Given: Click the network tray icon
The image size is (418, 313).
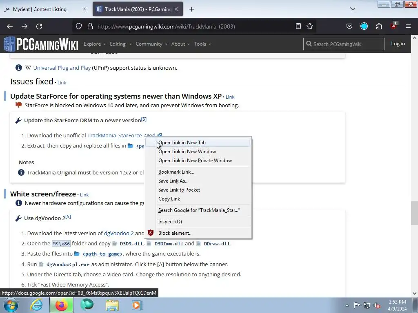Looking at the screenshot, I should (367, 305).
